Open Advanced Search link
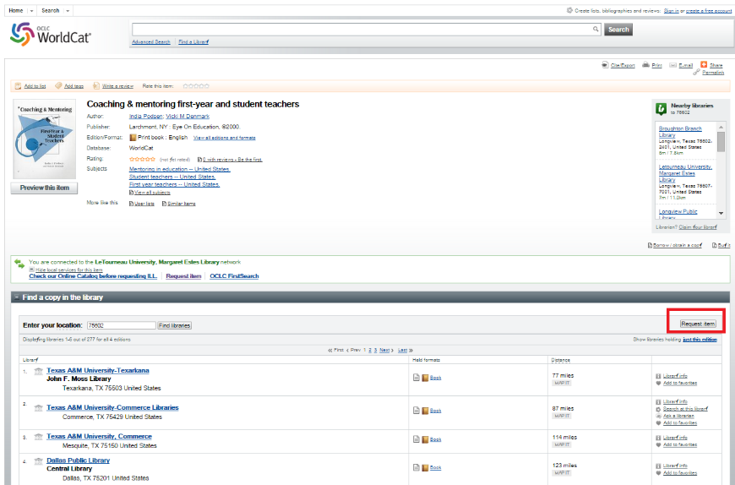735x485 pixels. (x=151, y=41)
